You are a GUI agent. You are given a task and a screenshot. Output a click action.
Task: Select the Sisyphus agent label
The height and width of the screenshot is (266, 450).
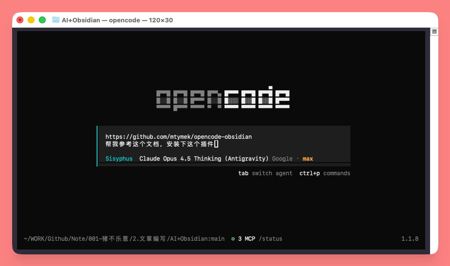[119, 159]
